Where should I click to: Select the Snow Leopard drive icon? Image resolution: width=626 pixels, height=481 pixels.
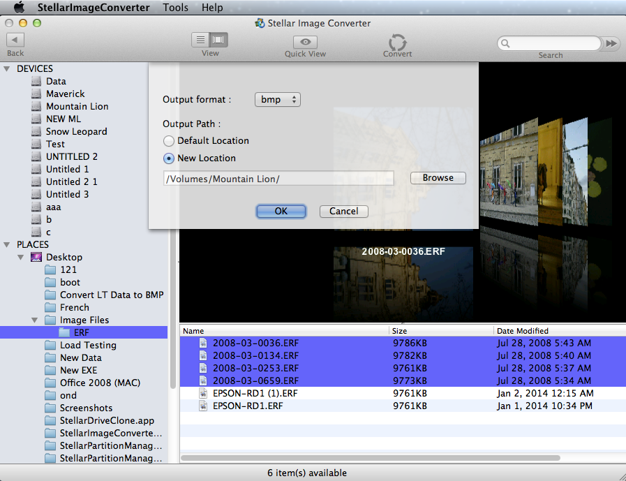click(36, 131)
